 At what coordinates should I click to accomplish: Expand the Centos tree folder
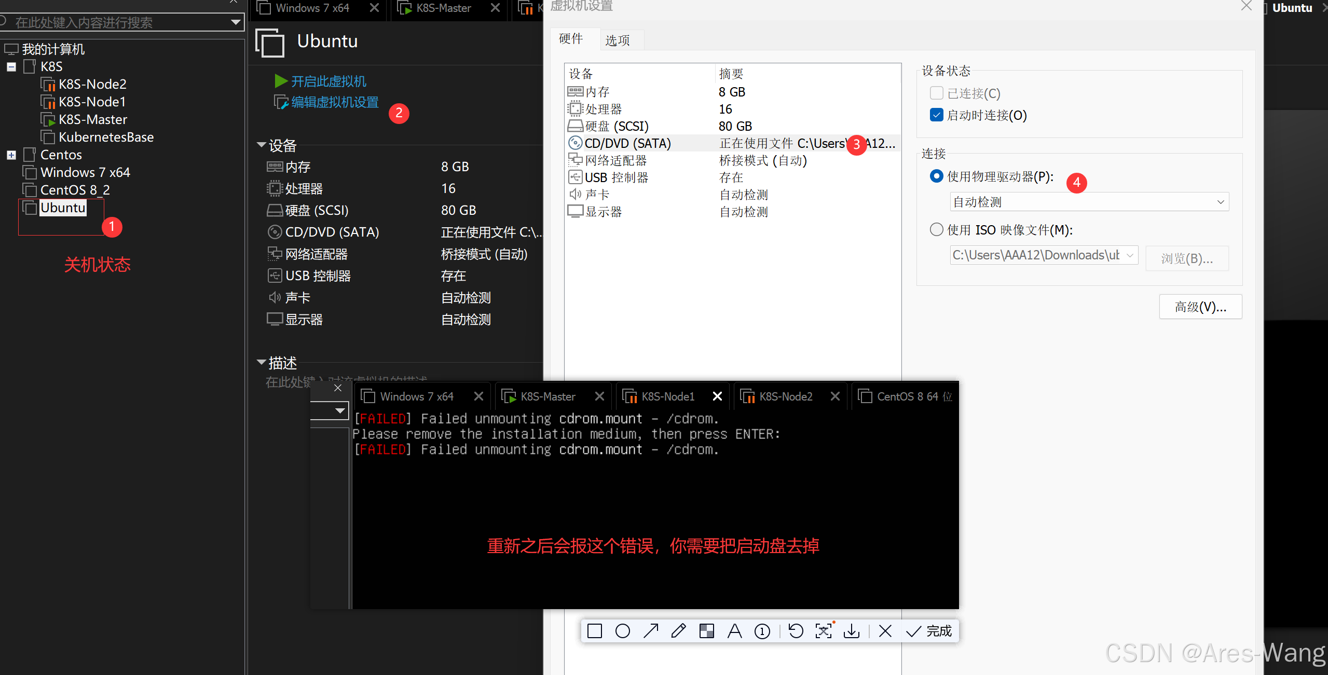pyautogui.click(x=11, y=155)
